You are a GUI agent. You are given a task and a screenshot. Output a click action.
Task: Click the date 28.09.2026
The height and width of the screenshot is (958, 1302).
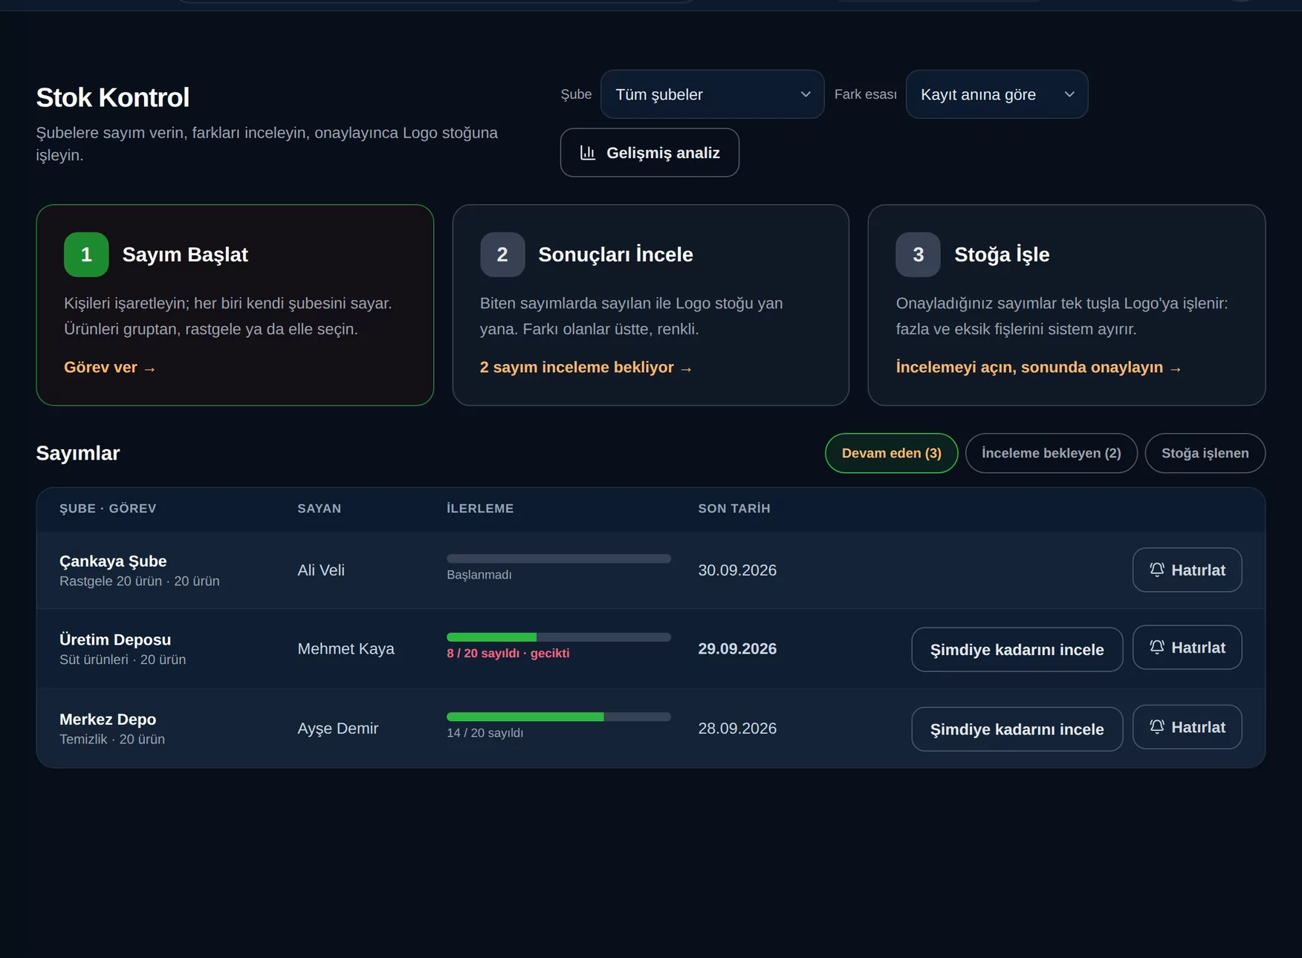[x=737, y=729]
